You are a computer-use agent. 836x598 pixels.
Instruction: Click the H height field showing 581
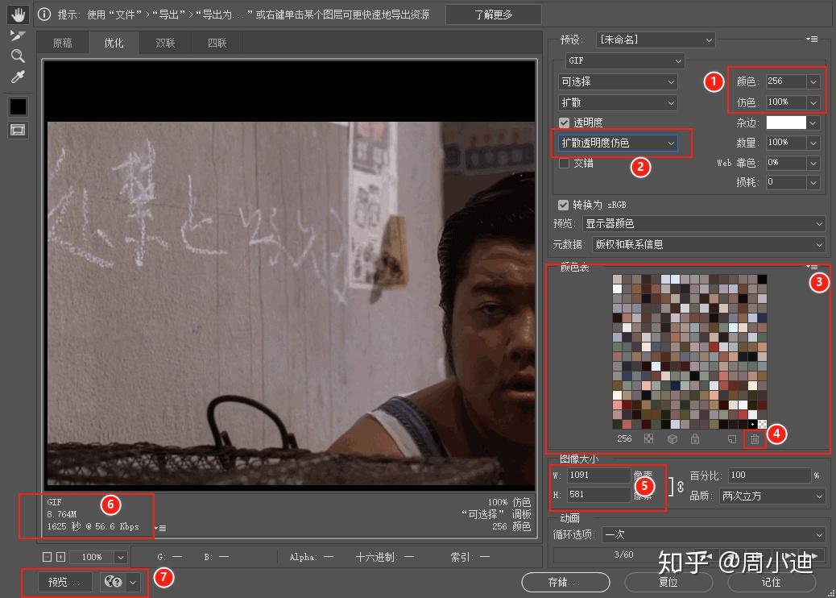598,495
